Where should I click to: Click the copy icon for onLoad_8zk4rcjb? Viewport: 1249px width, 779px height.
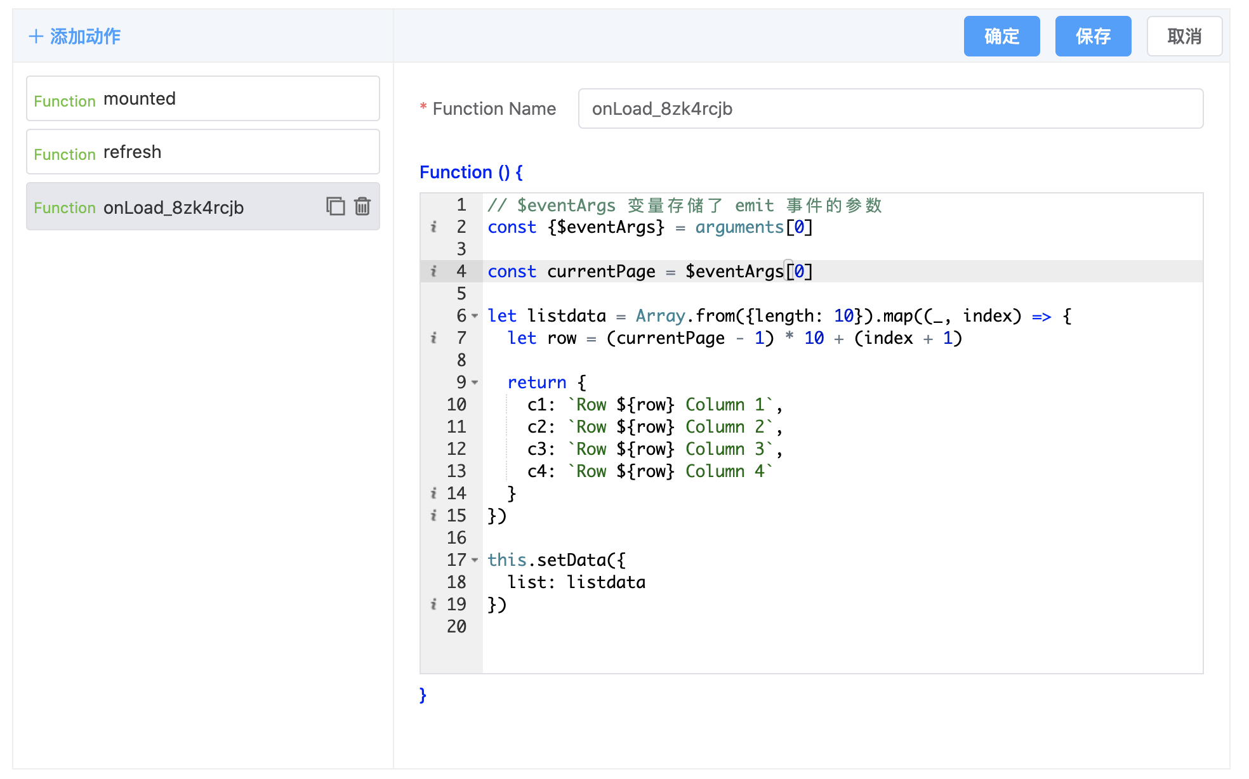335,206
